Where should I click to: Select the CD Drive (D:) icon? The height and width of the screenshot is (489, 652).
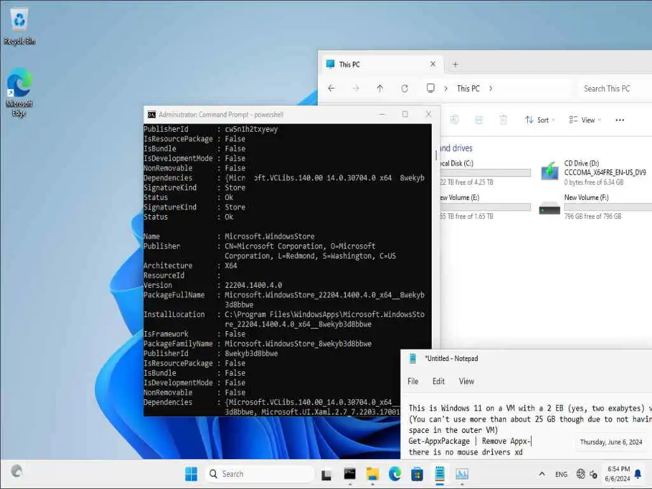[549, 171]
